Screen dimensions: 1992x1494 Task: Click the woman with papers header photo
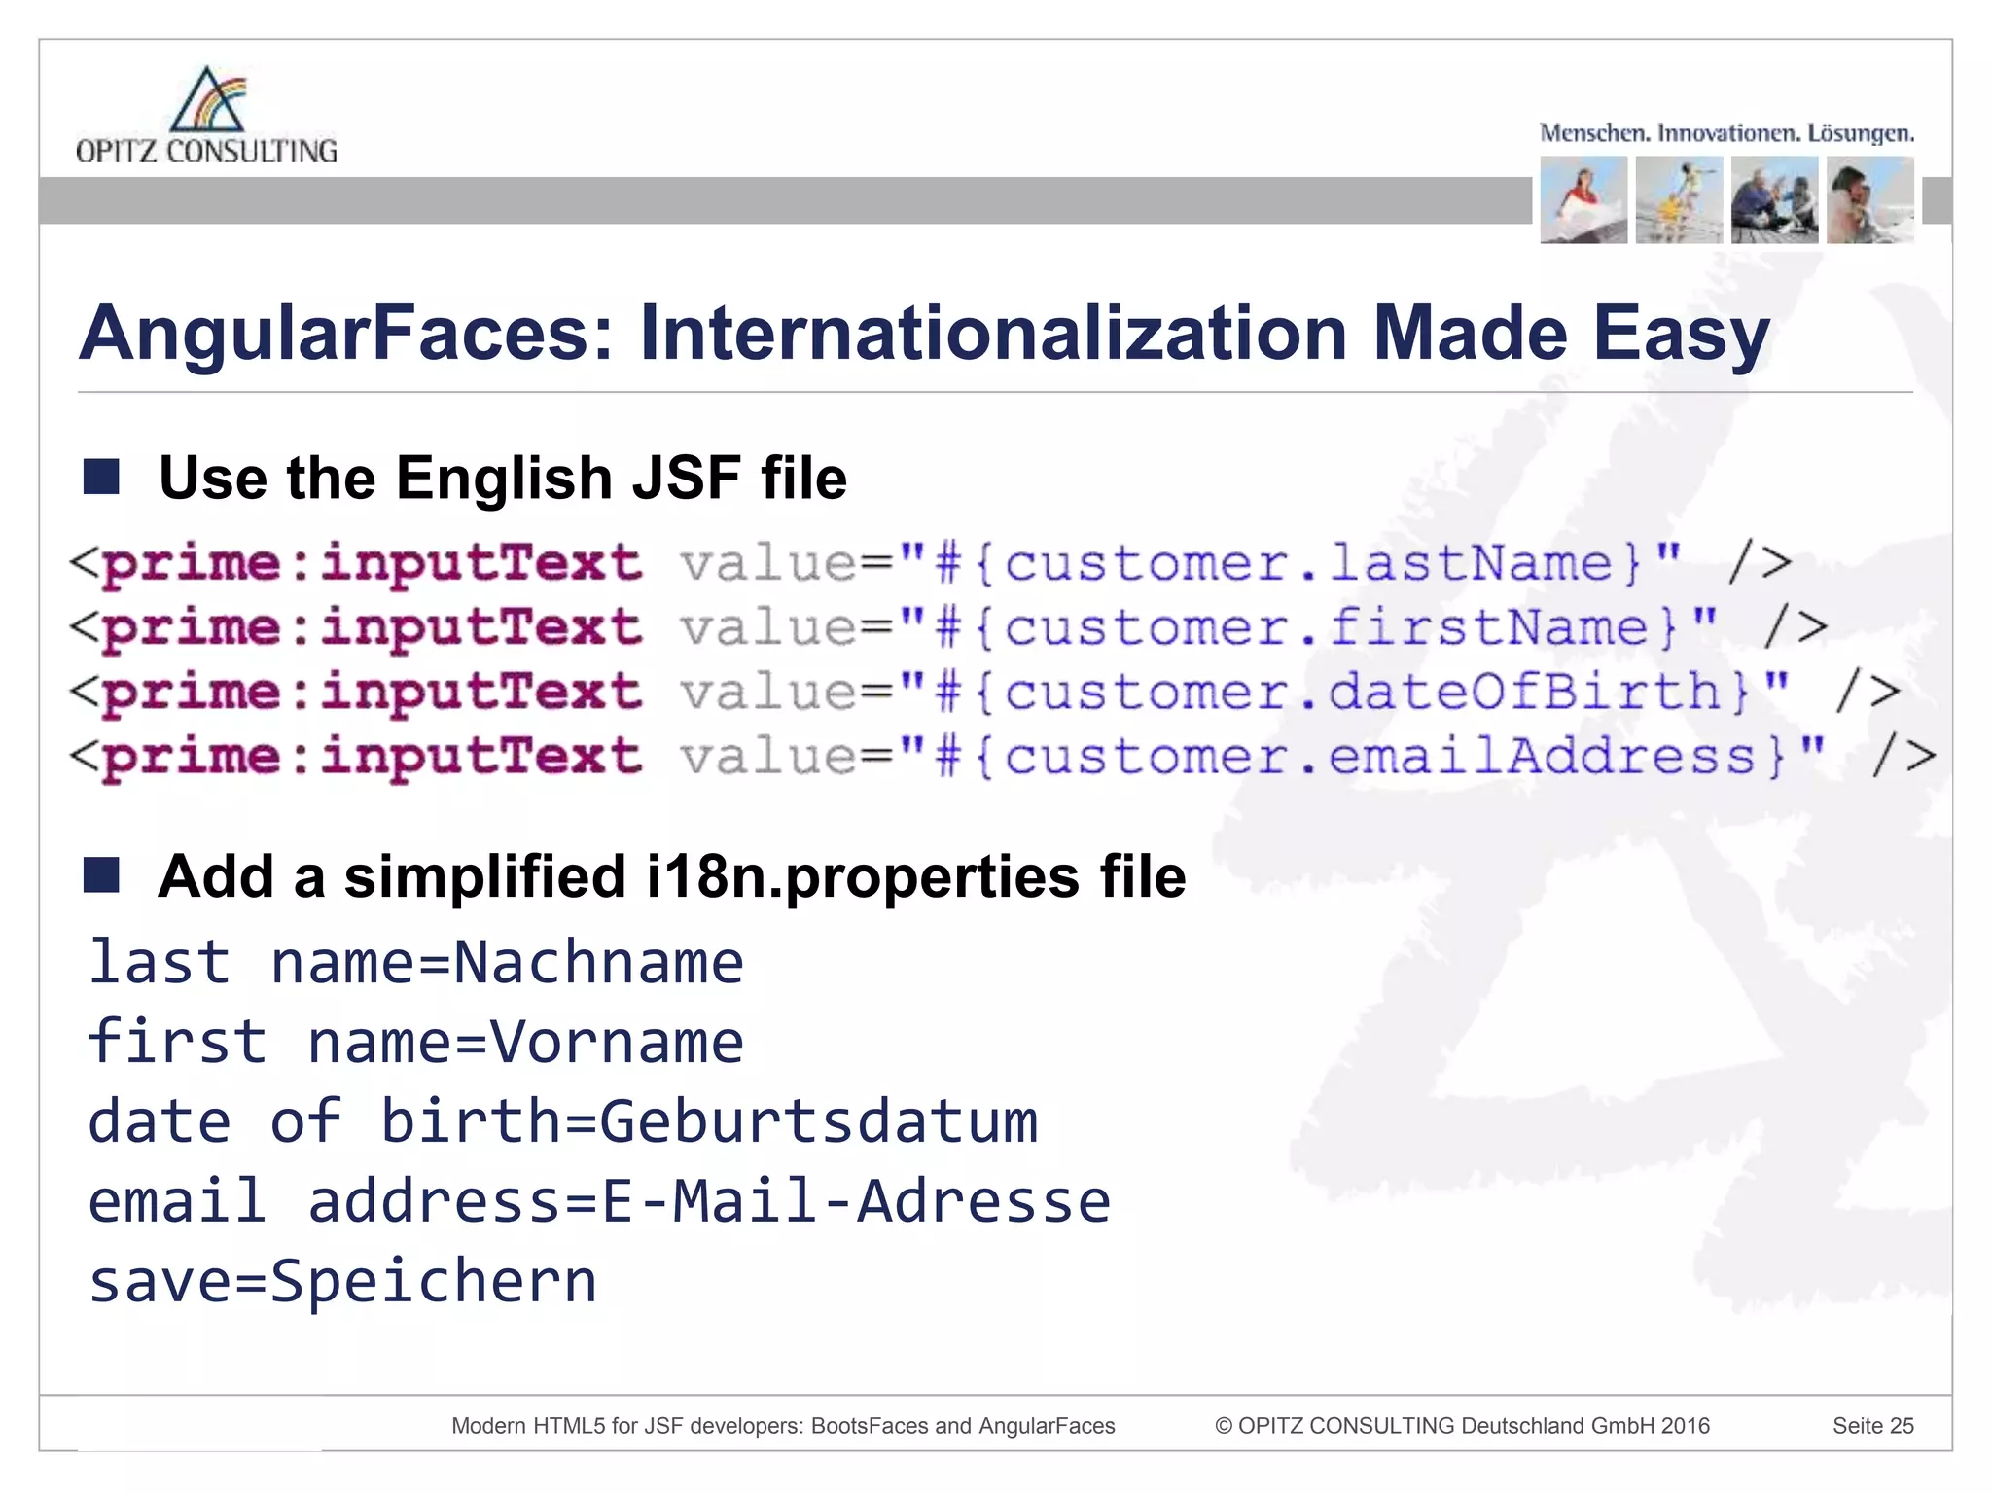click(1583, 200)
